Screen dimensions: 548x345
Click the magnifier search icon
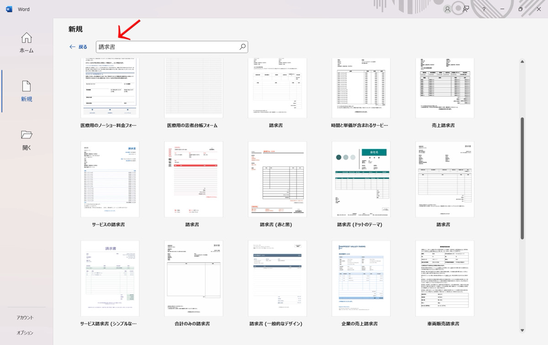pyautogui.click(x=242, y=47)
